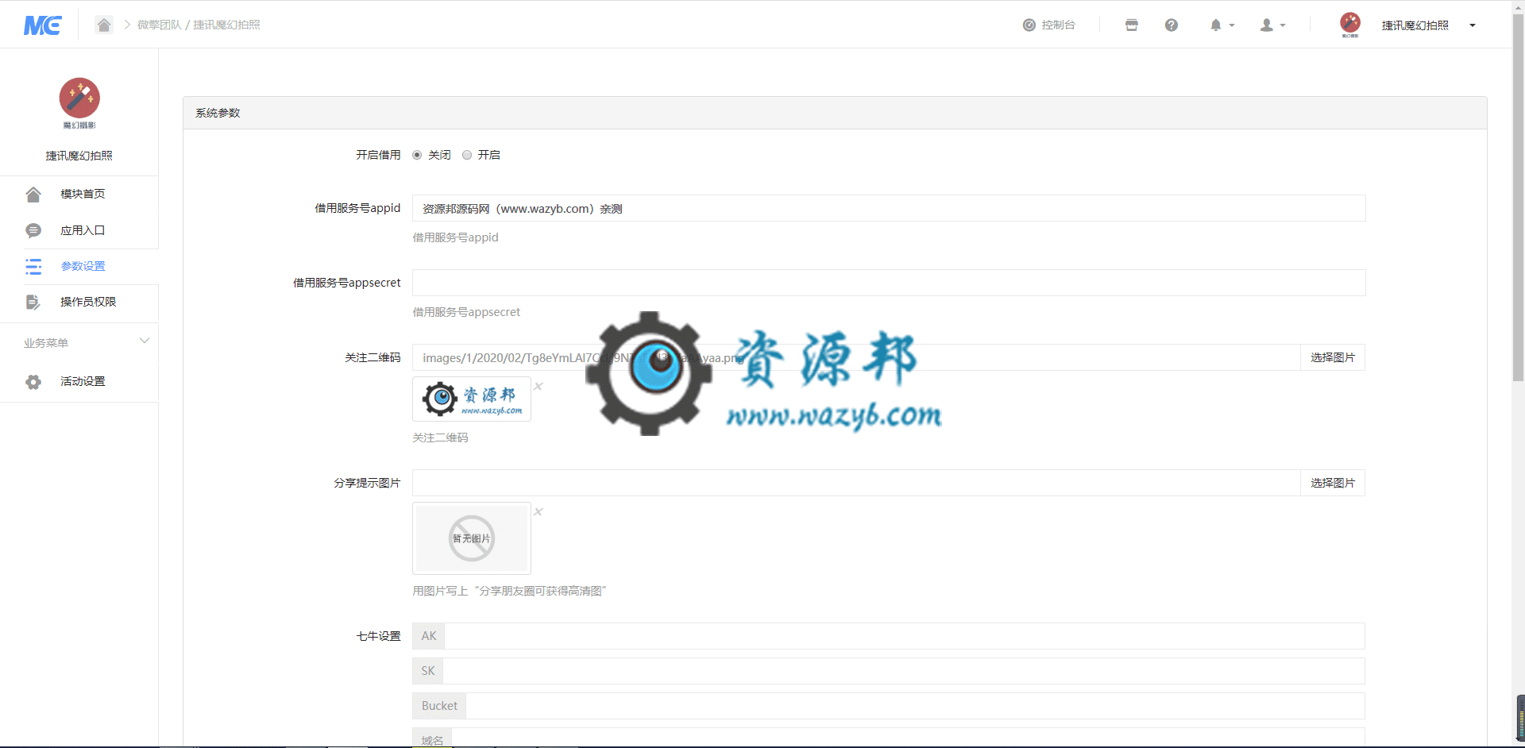The width and height of the screenshot is (1525, 748).
Task: Go to home via house breadcrumb icon
Action: pyautogui.click(x=104, y=25)
